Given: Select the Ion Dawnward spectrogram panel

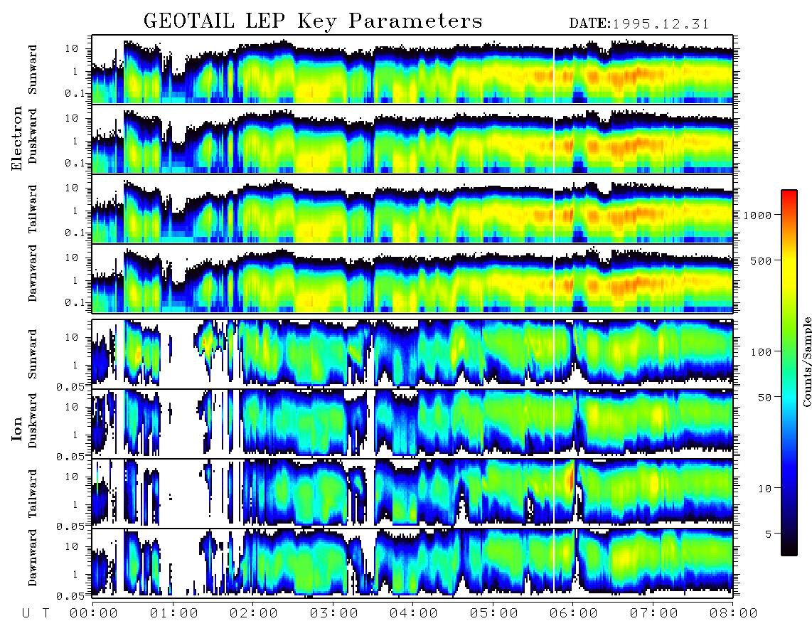Looking at the screenshot, I should click(412, 563).
